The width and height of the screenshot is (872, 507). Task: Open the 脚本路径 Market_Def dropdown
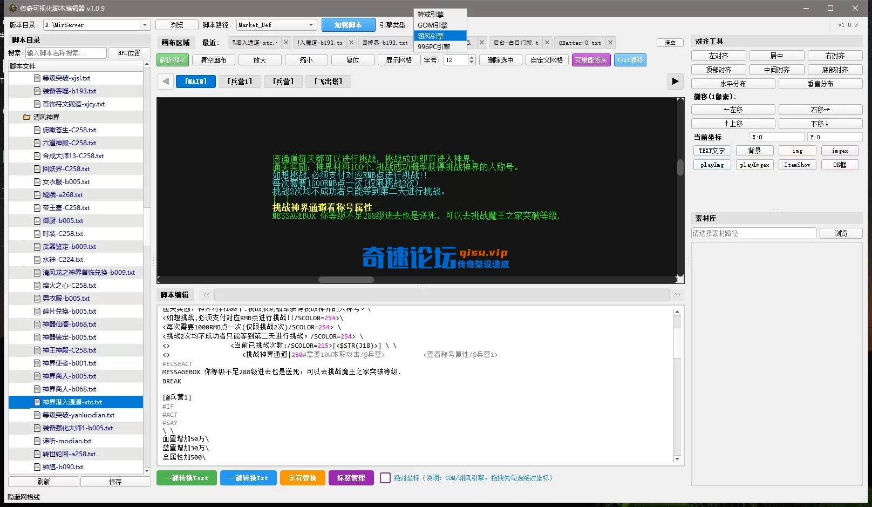[311, 25]
